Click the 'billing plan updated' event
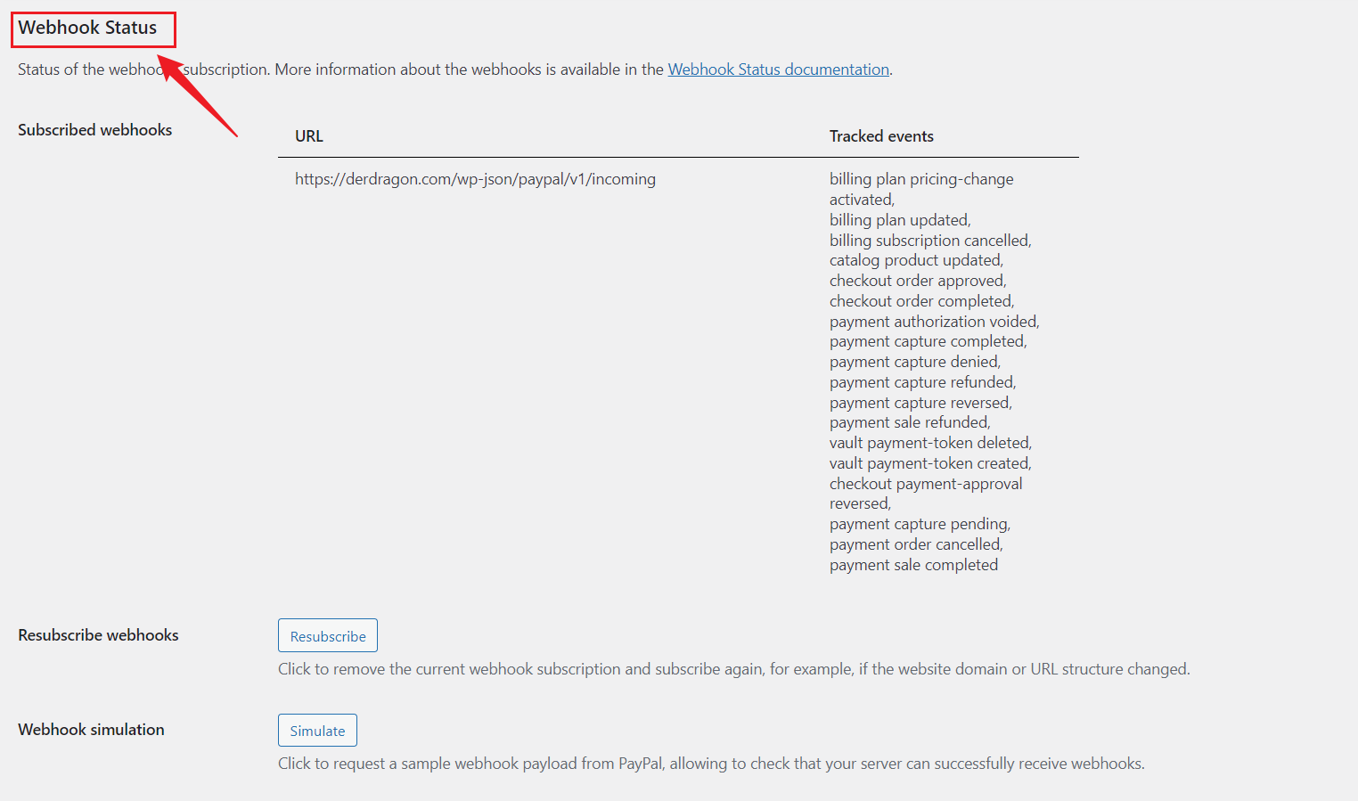 (x=899, y=220)
